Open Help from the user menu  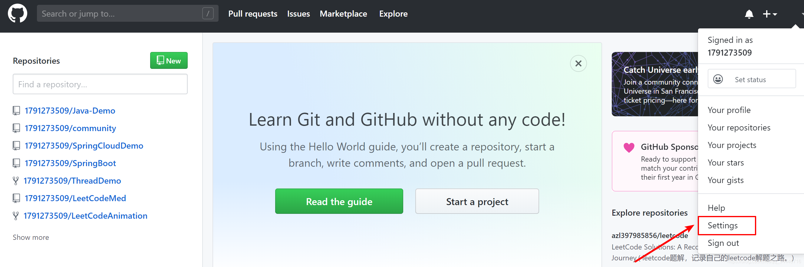[x=716, y=208]
